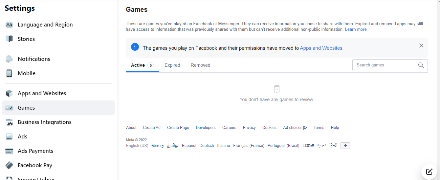
Task: Open the Cookies footer link
Action: click(269, 128)
